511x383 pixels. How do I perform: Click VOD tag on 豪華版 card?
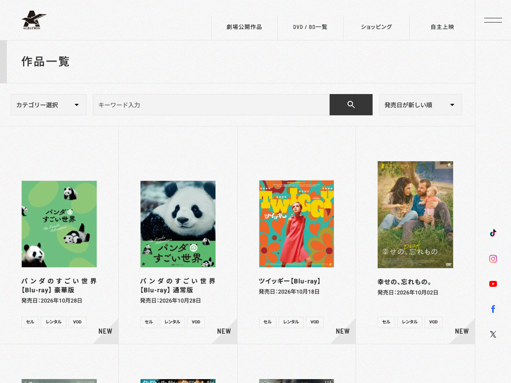(78, 322)
